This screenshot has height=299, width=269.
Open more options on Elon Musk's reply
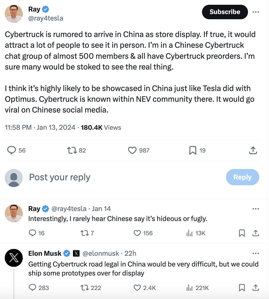point(255,253)
